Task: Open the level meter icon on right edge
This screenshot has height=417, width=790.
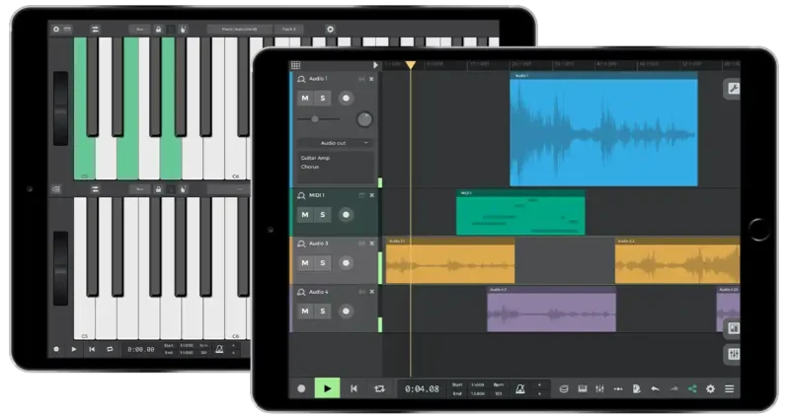Action: pos(733,329)
